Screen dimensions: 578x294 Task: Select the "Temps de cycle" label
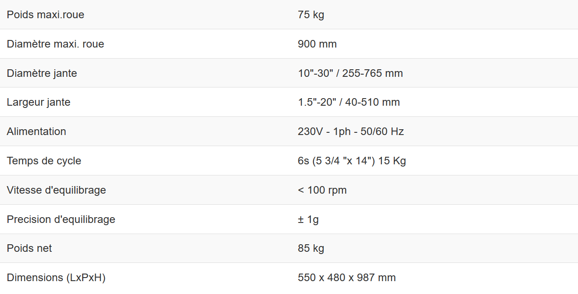44,161
